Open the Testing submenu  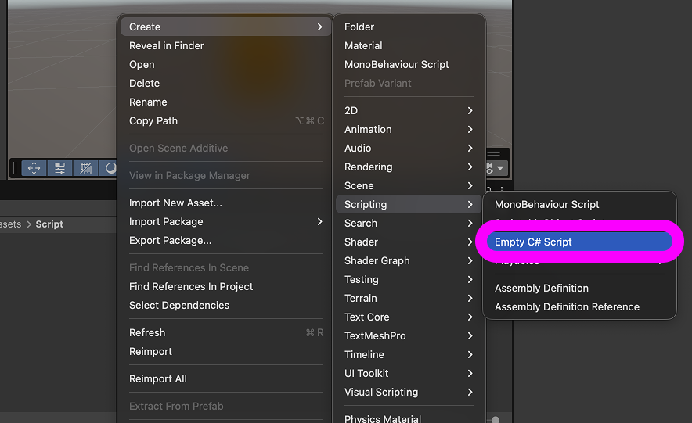point(409,279)
